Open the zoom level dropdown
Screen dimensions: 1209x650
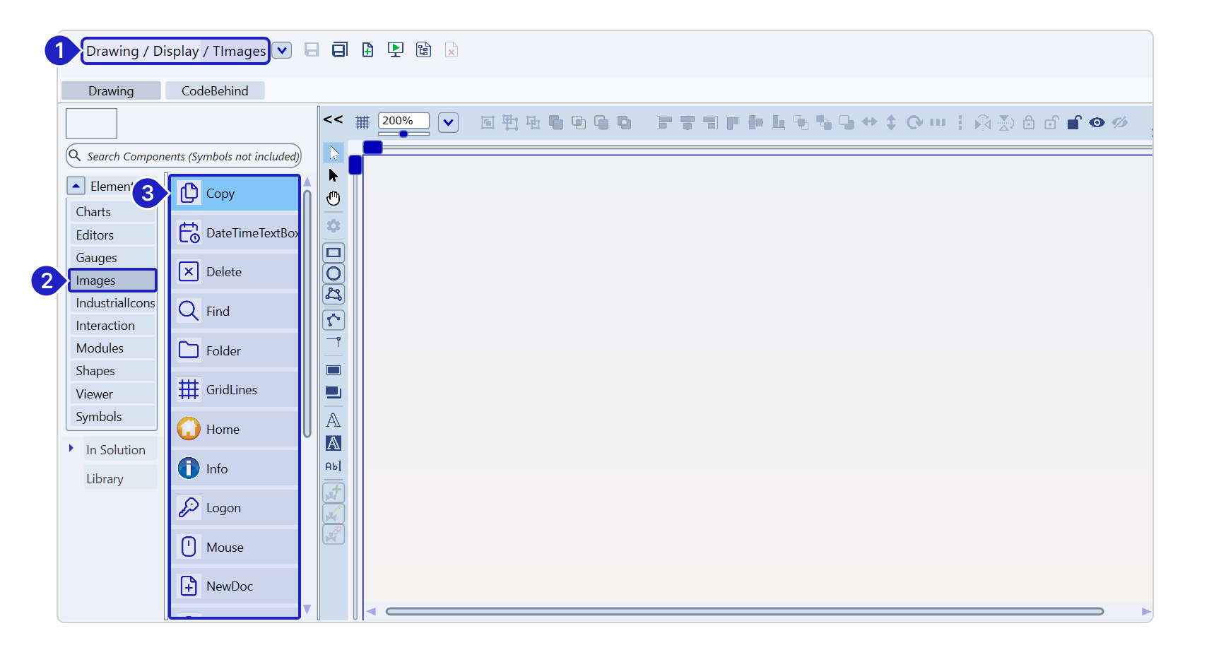pos(448,122)
